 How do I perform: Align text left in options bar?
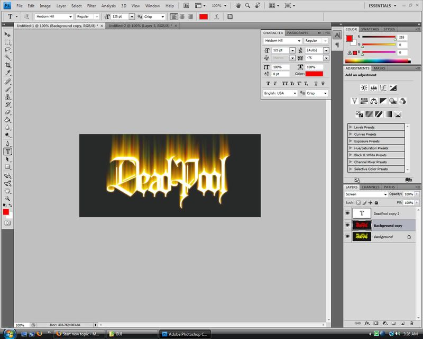coord(174,17)
